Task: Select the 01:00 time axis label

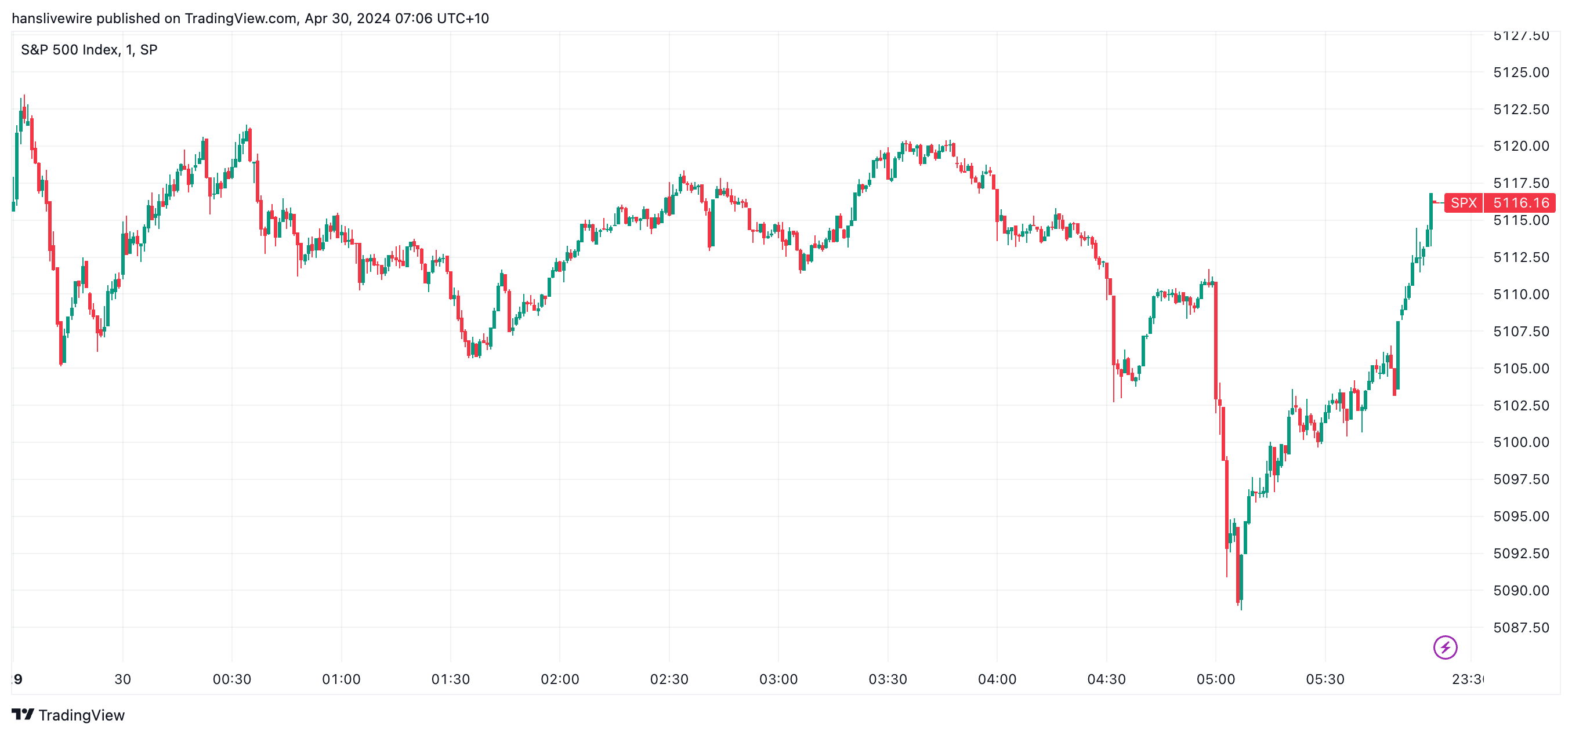Action: click(341, 679)
